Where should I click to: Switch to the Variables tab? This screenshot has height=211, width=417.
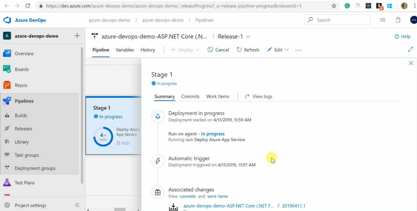[125, 50]
